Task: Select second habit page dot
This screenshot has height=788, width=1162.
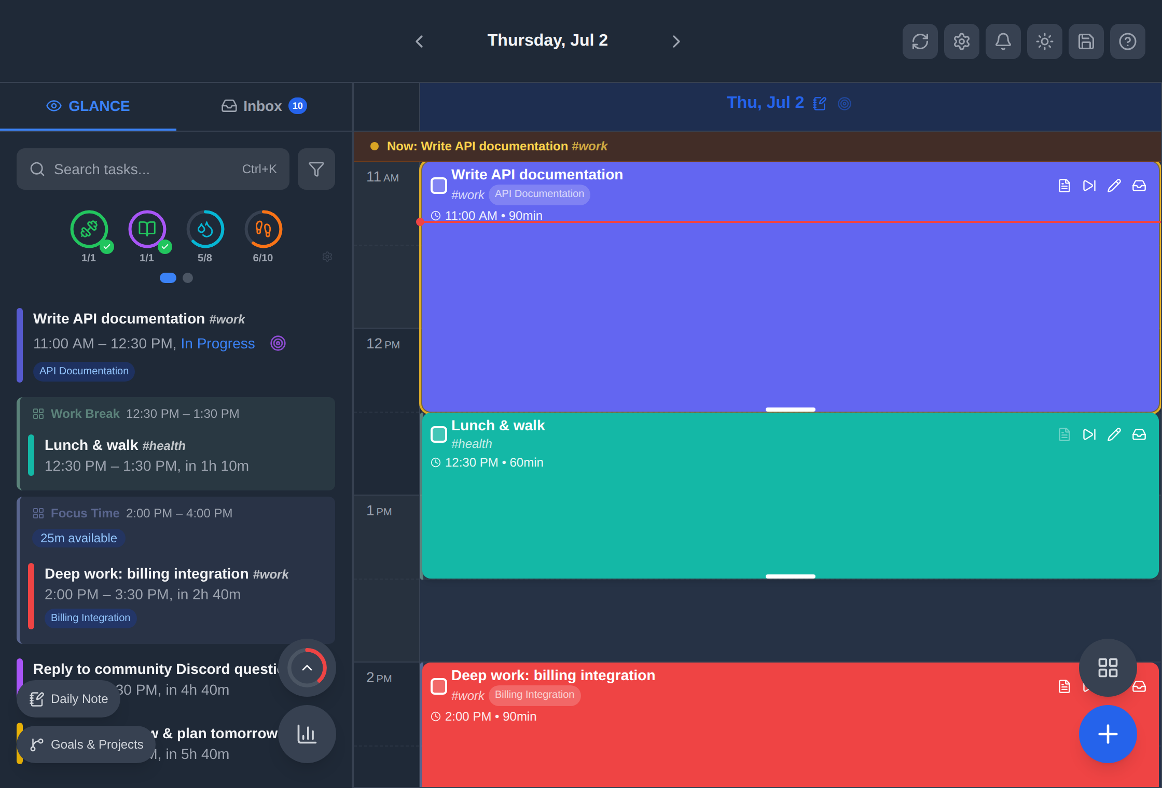Action: (188, 278)
